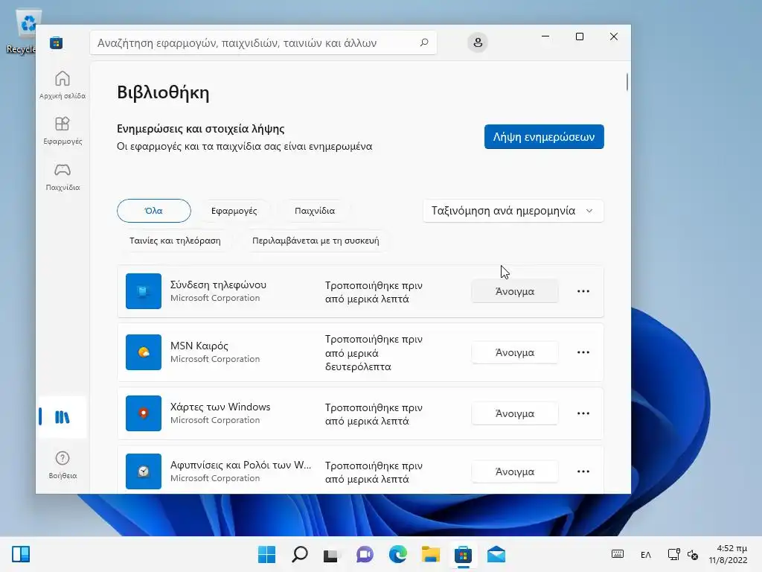Click the Λήψη ενημερώσεων button

[x=544, y=137]
